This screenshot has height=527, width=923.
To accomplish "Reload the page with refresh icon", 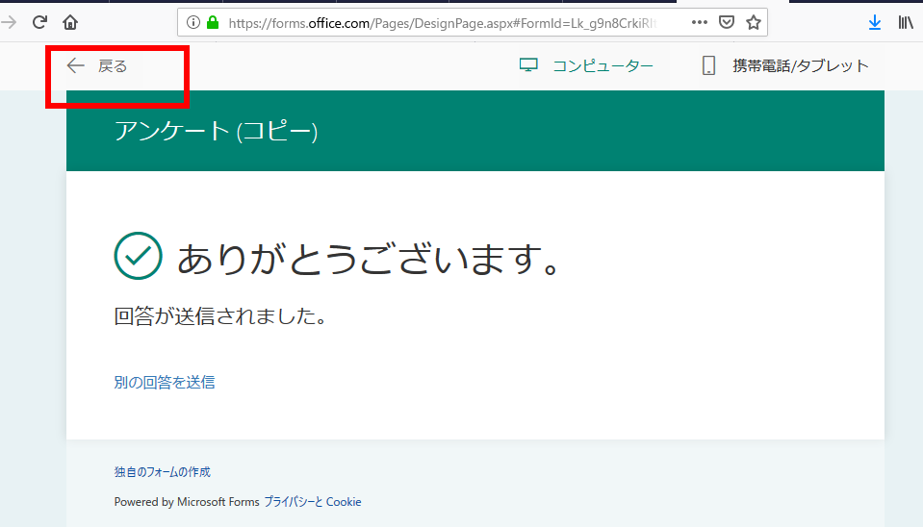I will pyautogui.click(x=39, y=22).
